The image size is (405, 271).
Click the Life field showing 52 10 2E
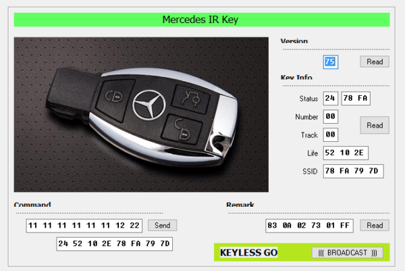[346, 153]
